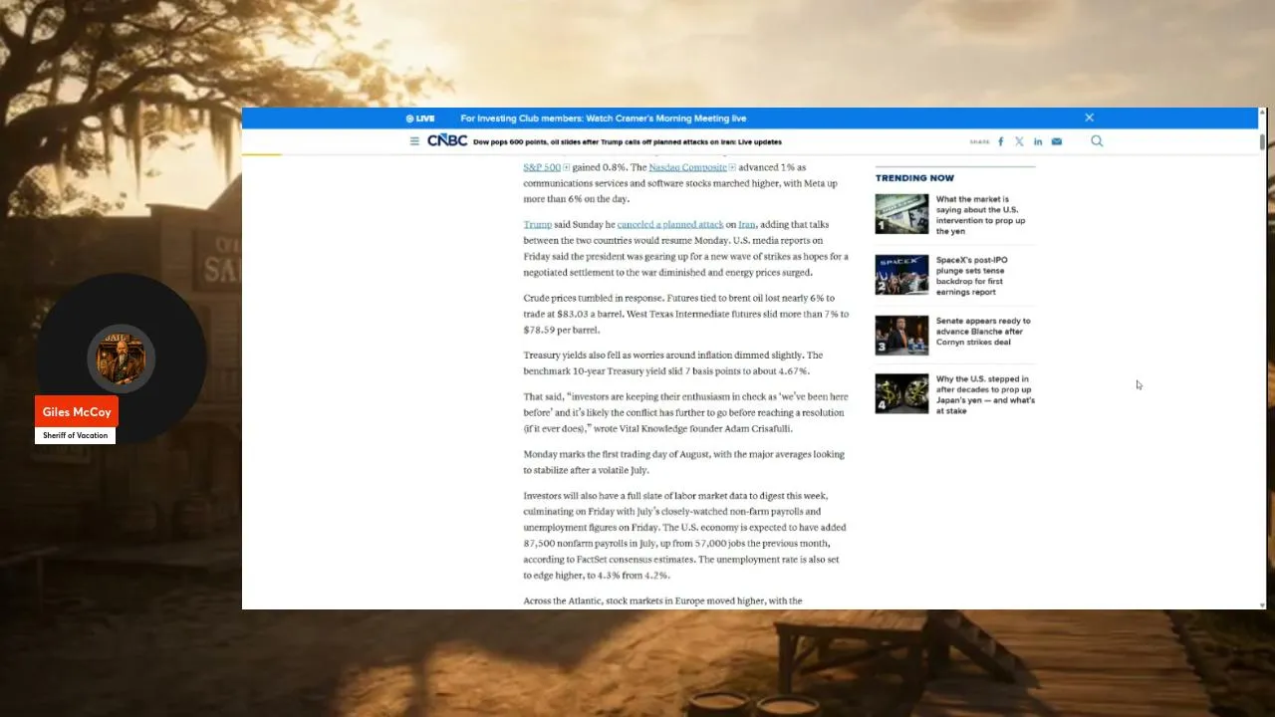
Task: Open the CNBC search icon
Action: 1097,141
